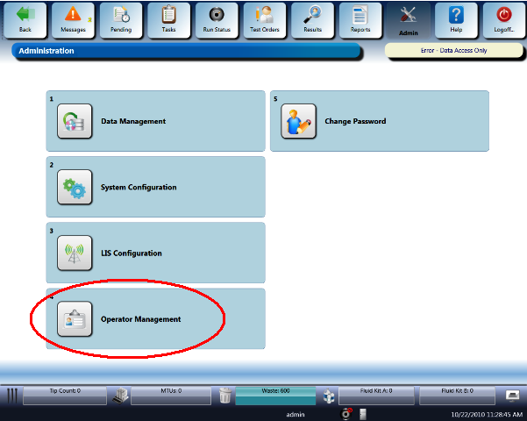Open the Help screen
Image resolution: width=527 pixels, height=421 pixels.
pos(456,19)
